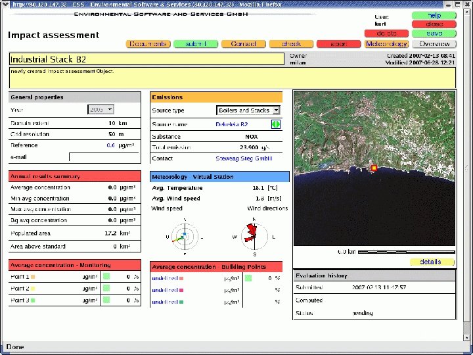473x355 pixels.
Task: Click the Average concentration Building Points header
Action: click(x=216, y=267)
